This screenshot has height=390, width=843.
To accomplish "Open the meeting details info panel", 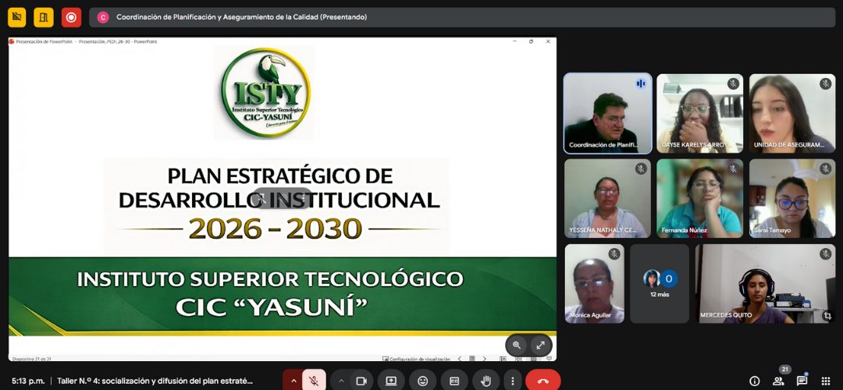I will (755, 381).
